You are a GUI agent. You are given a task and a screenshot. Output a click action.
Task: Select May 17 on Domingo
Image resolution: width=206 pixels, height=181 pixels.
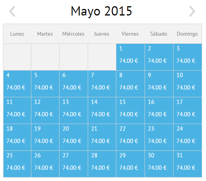pyautogui.click(x=188, y=110)
